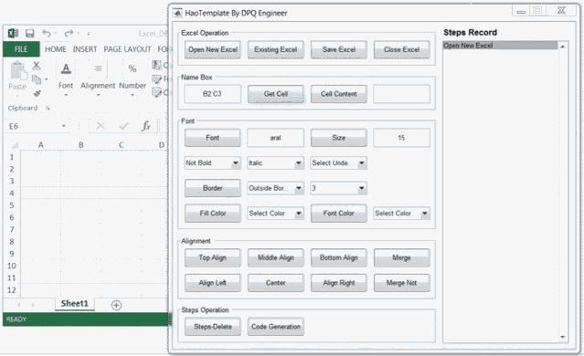Click the Center alignment button
Image resolution: width=584 pixels, height=356 pixels.
point(276,283)
